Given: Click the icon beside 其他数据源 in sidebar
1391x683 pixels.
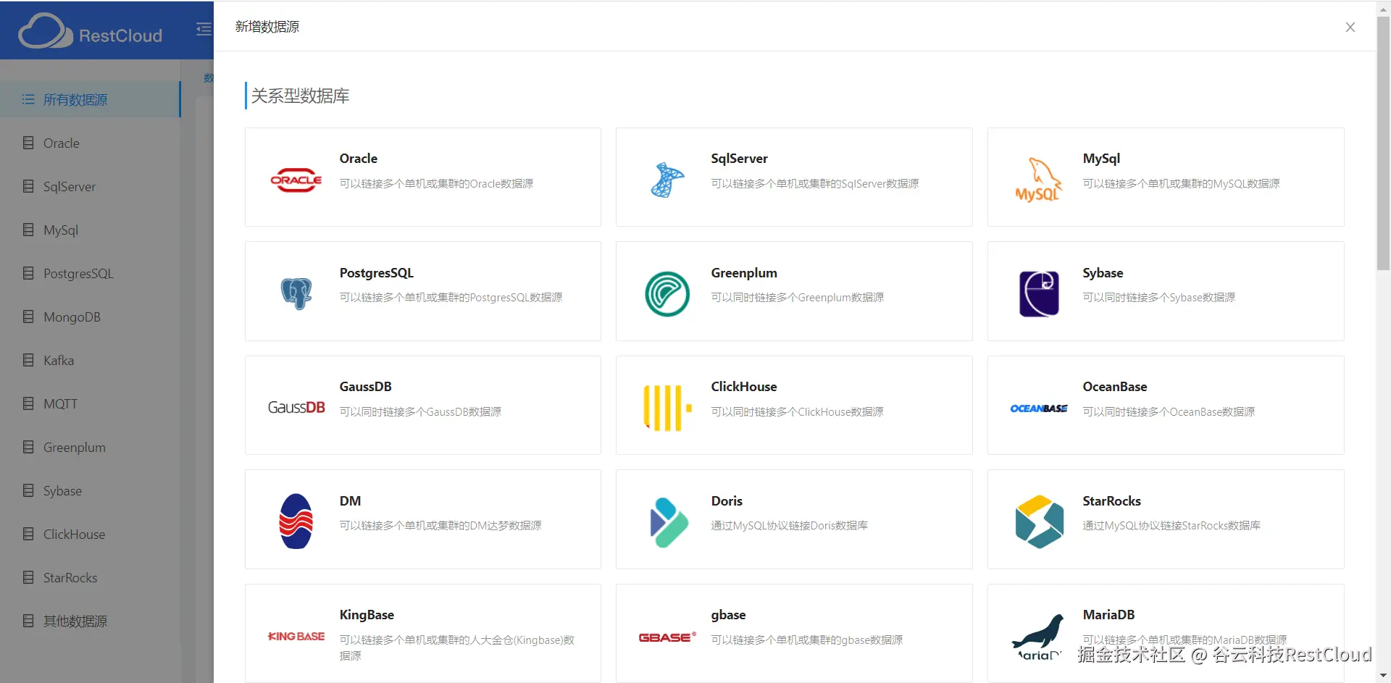Looking at the screenshot, I should click(28, 621).
